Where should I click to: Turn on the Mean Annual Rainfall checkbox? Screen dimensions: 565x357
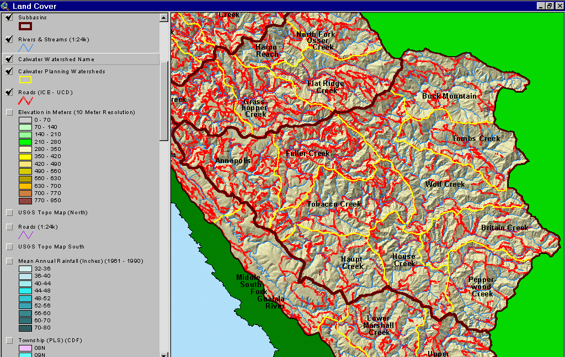coord(10,261)
